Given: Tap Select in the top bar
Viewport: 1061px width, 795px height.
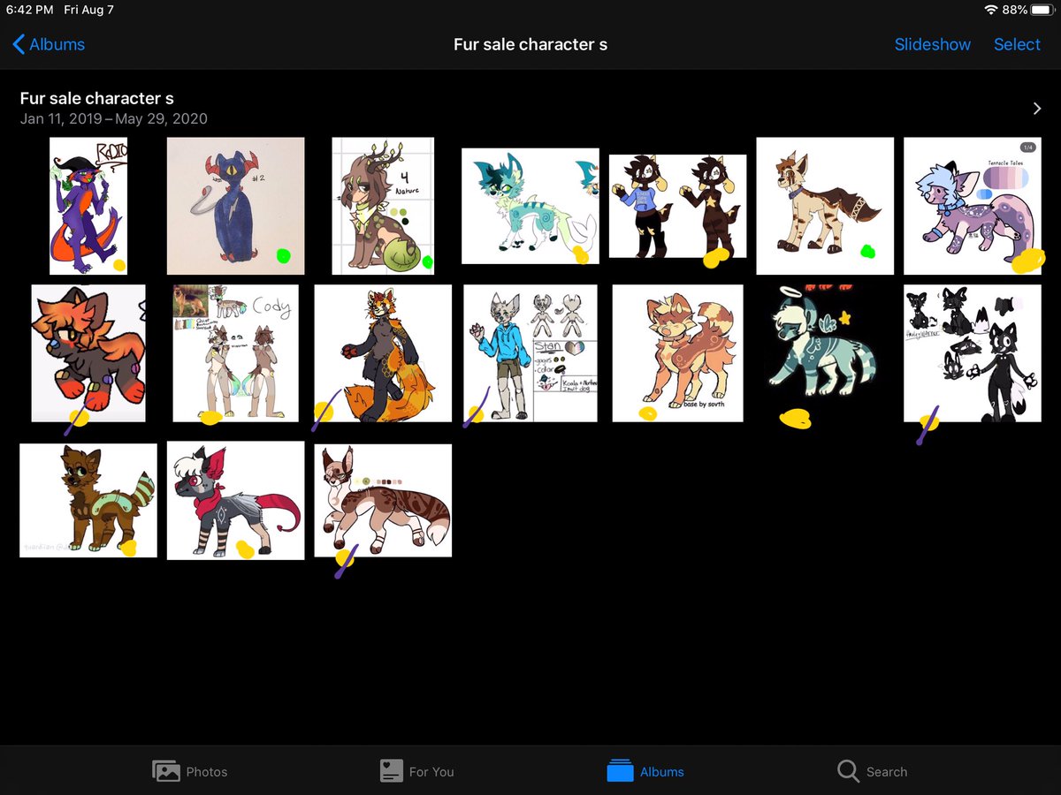Looking at the screenshot, I should tap(1017, 44).
